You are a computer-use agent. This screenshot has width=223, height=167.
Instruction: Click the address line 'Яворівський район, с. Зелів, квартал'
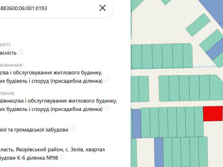[60, 150]
